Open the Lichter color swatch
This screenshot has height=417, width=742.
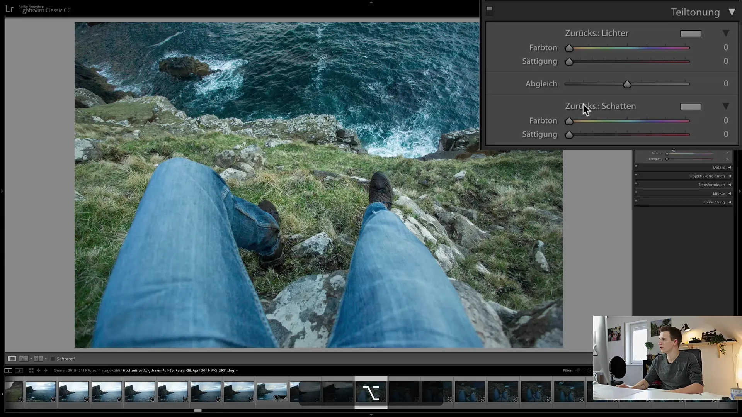pyautogui.click(x=691, y=34)
